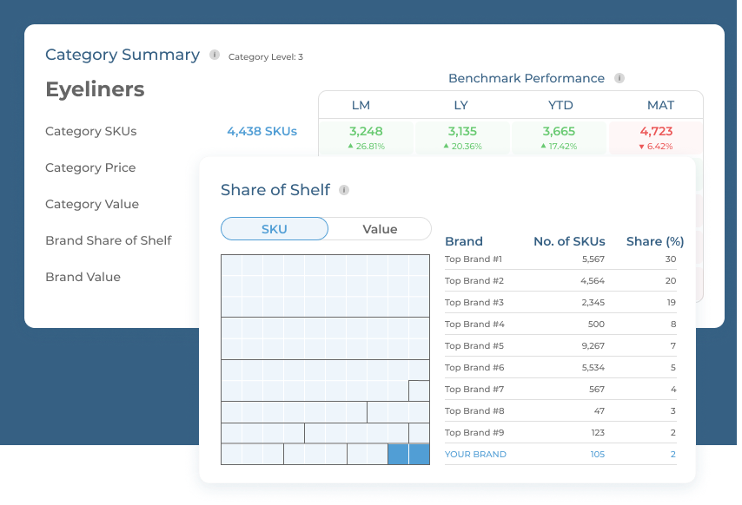Select the Top Brand #1 row
The width and height of the screenshot is (742, 505).
pos(474,259)
